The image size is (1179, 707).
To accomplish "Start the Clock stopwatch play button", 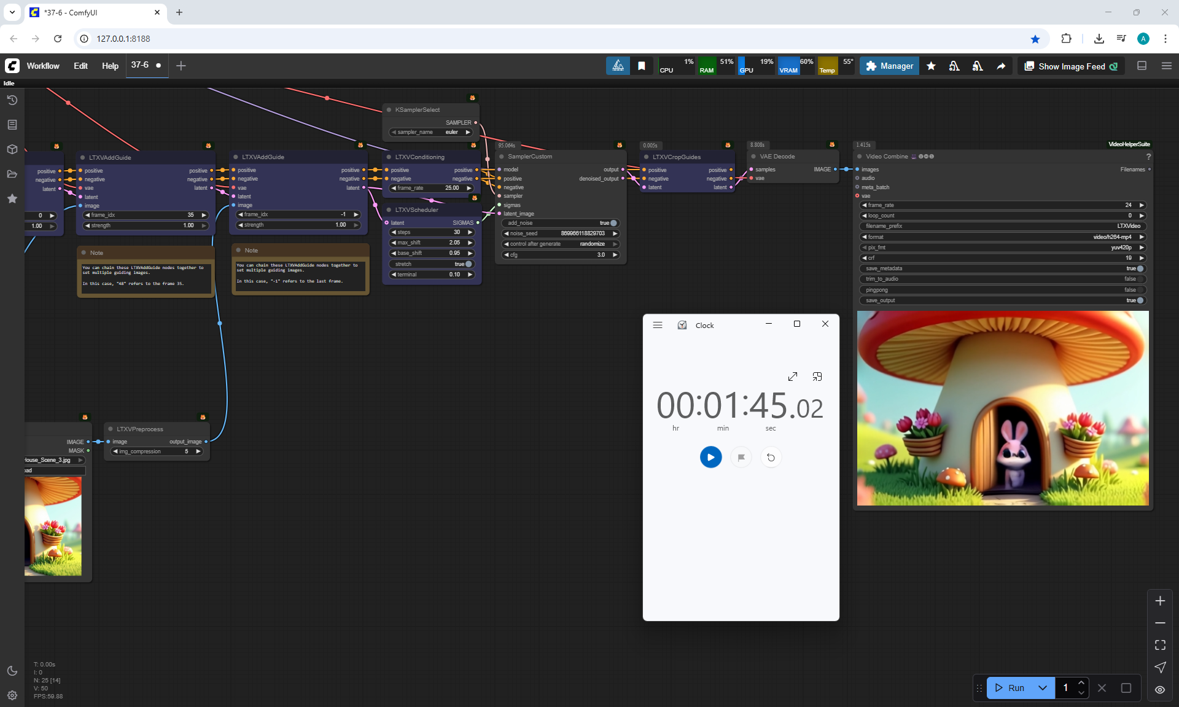I will click(710, 457).
